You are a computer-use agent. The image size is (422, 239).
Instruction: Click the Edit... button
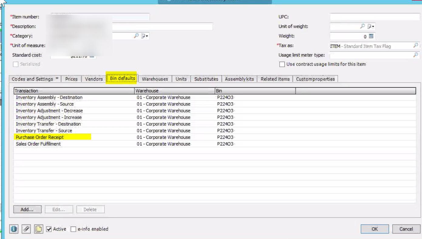pos(59,209)
